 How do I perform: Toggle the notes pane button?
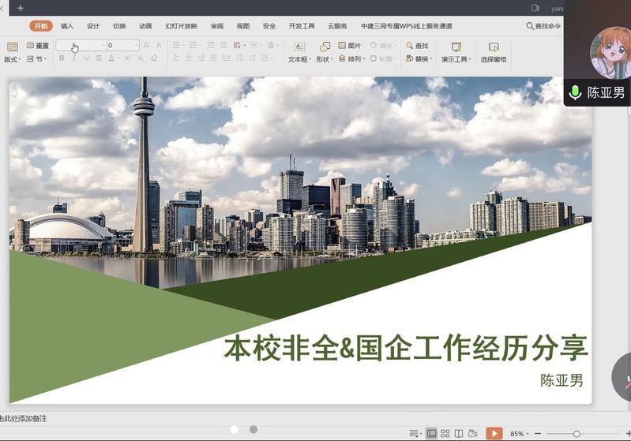415,433
